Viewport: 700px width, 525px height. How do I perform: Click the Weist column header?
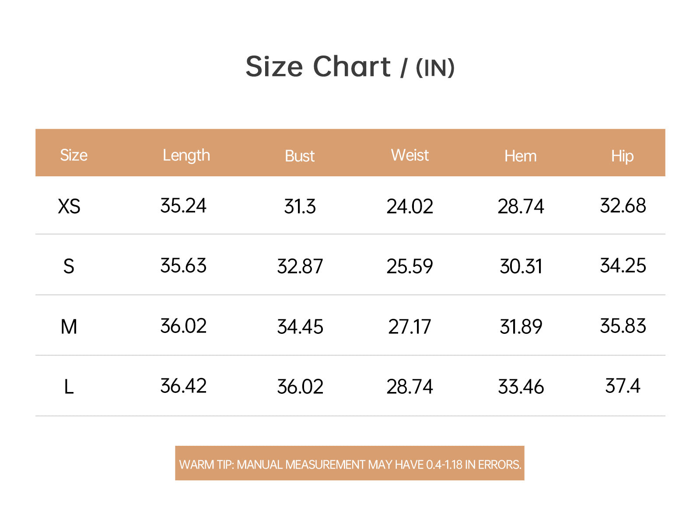pos(410,155)
